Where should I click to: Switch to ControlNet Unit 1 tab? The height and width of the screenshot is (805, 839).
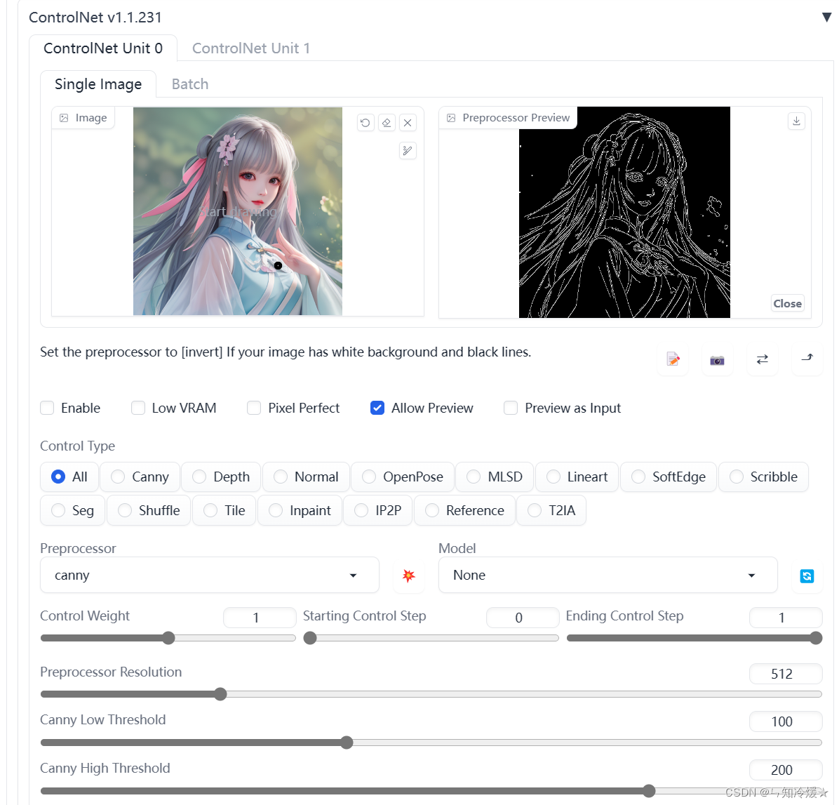tap(251, 48)
